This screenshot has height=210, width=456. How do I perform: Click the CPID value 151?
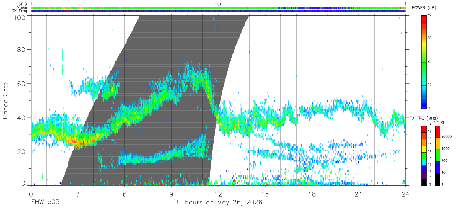(x=218, y=4)
